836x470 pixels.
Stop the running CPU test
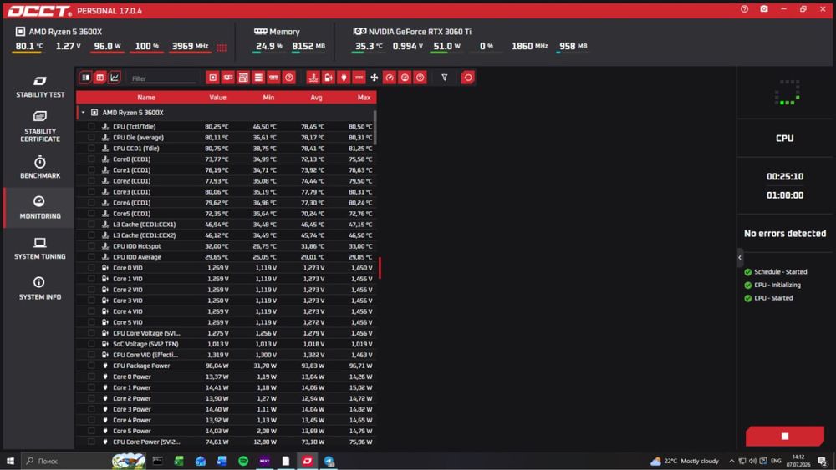point(785,437)
